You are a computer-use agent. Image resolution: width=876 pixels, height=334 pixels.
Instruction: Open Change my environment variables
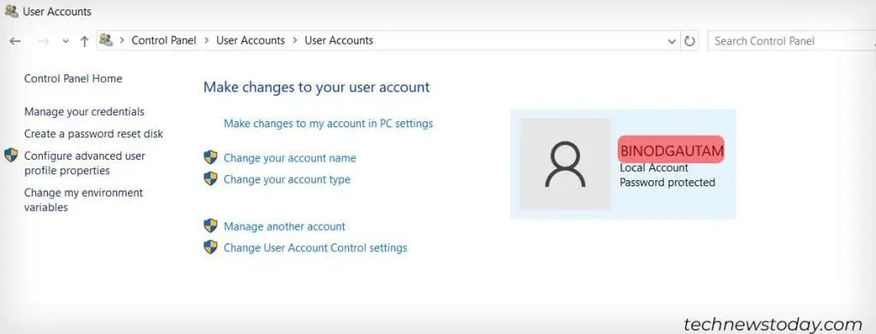click(x=83, y=200)
